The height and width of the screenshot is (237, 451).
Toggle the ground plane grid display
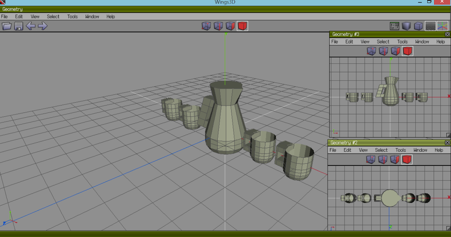[x=430, y=26]
